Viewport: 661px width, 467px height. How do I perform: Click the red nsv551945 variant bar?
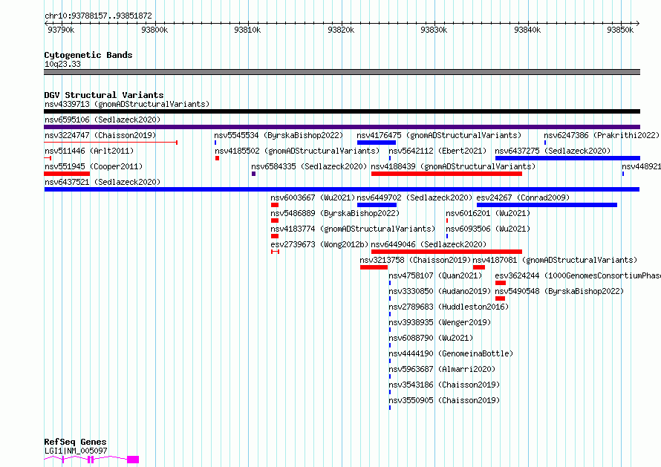pyautogui.click(x=67, y=174)
